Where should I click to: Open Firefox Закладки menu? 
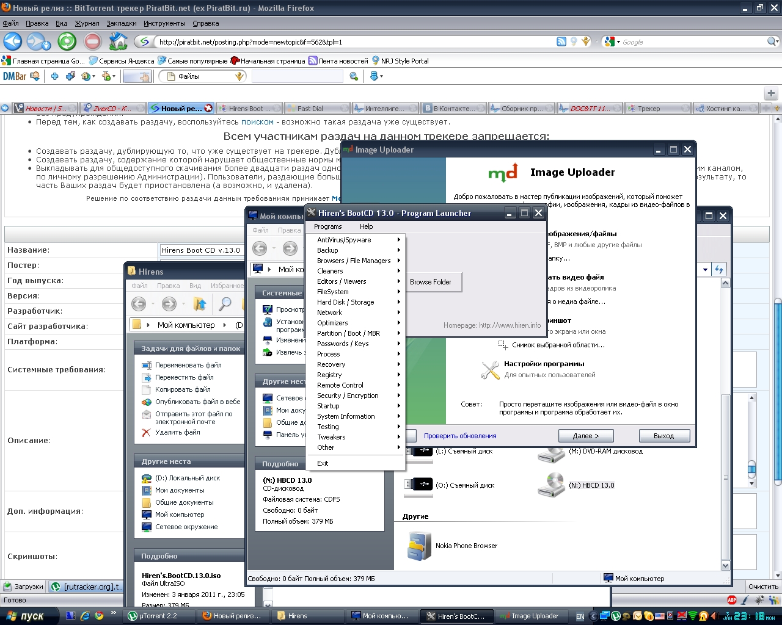[x=121, y=23]
